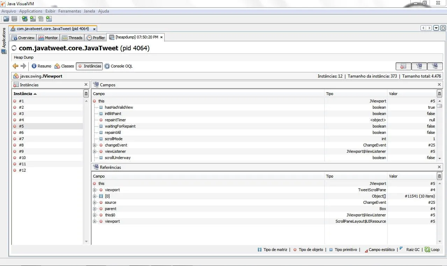Toggle the Fields panel visibility button
Screen dimensions: 447x266
coord(419,66)
